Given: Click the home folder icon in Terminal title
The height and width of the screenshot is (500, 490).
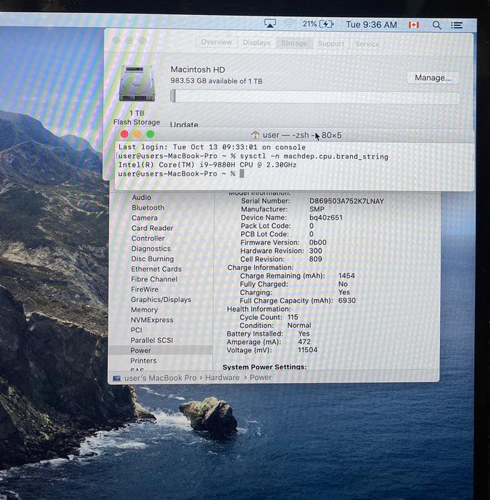Looking at the screenshot, I should 255,135.
